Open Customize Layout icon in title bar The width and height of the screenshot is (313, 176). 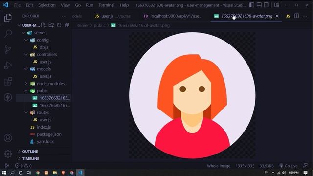tap(277, 5)
